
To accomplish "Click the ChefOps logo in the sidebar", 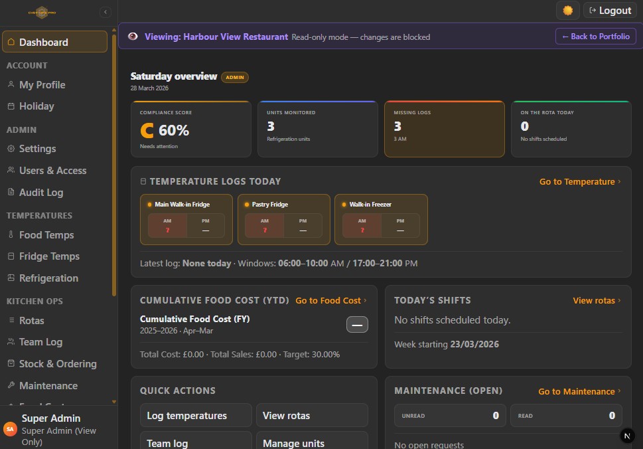I will click(x=42, y=13).
